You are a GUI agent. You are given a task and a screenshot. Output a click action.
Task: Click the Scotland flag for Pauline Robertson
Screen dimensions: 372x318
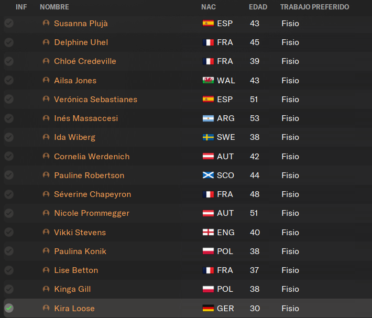208,175
